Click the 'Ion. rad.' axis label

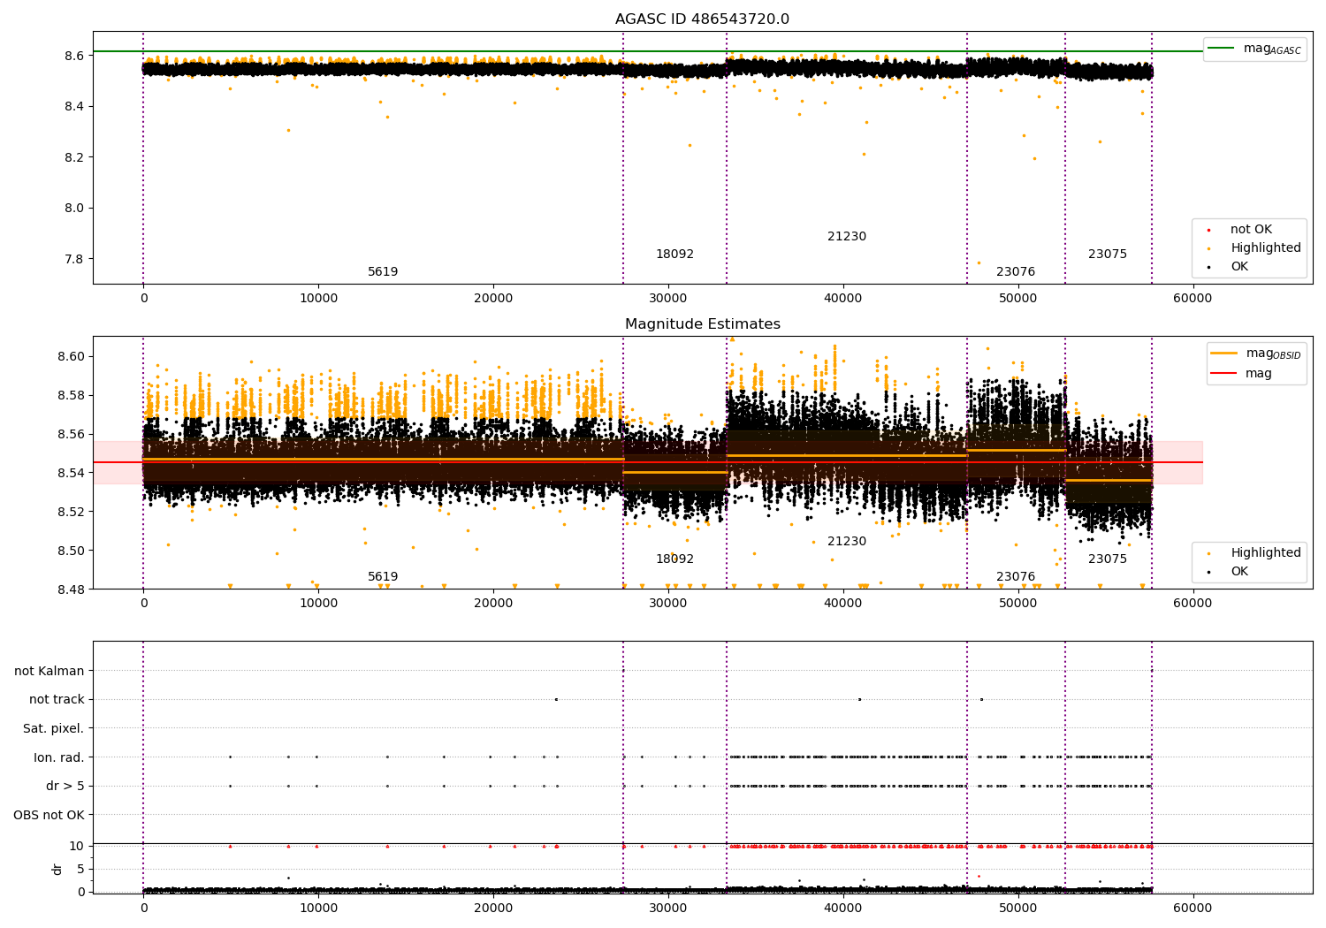click(58, 757)
